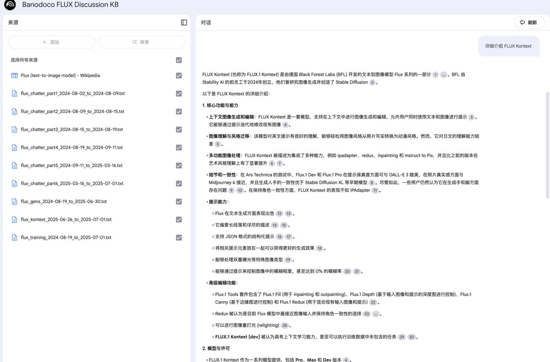Open citation 10 in 细节和一致性 bullet

click(240, 190)
